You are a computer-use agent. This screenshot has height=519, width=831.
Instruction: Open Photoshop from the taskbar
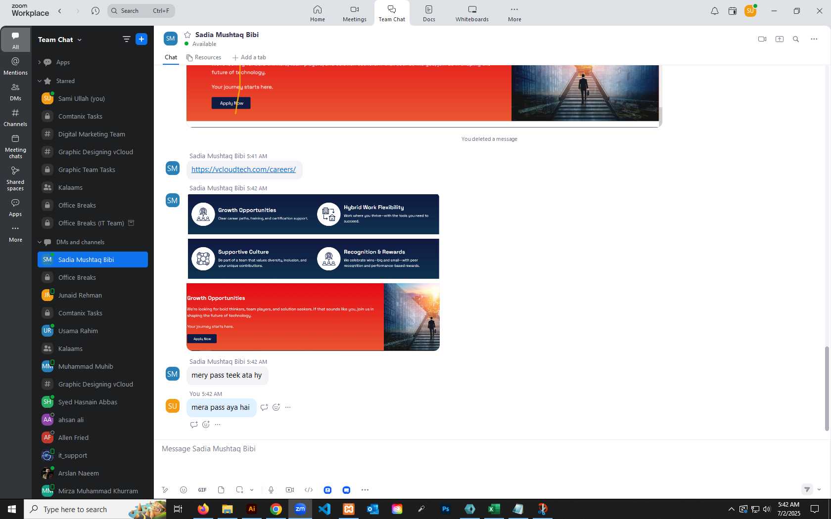[445, 509]
